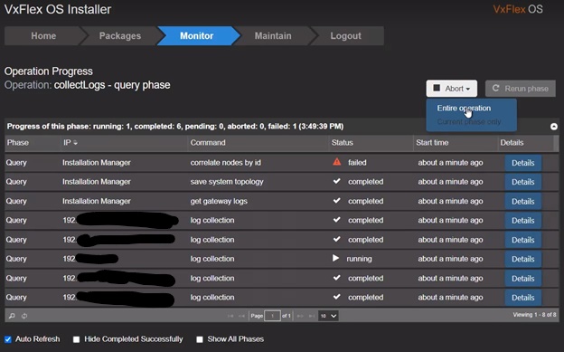The width and height of the screenshot is (564, 352).
Task: Click the refresh icon in grid footer
Action: pyautogui.click(x=24, y=316)
